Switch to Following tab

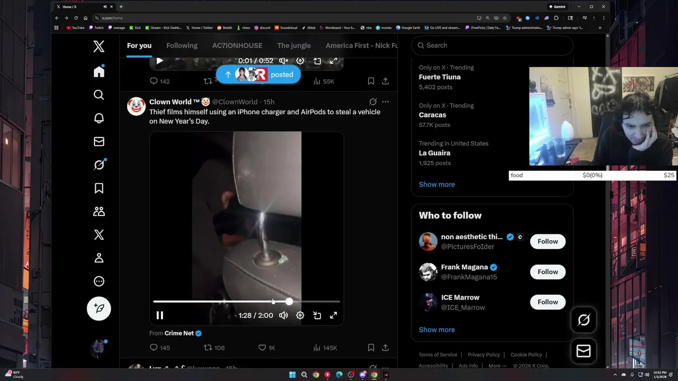pyautogui.click(x=182, y=46)
